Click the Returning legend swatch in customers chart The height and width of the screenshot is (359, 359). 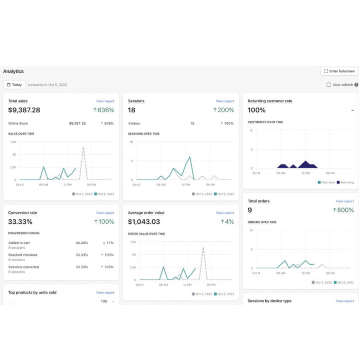[x=338, y=182]
